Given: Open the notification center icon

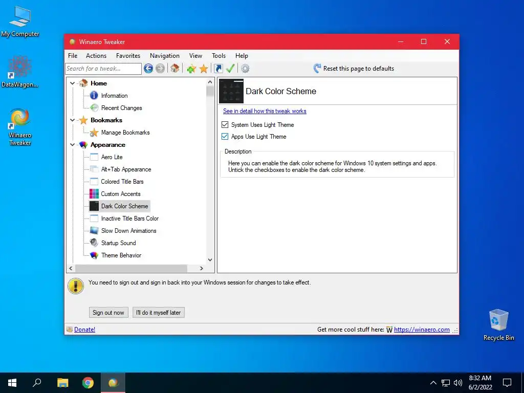Looking at the screenshot, I should pyautogui.click(x=507, y=383).
